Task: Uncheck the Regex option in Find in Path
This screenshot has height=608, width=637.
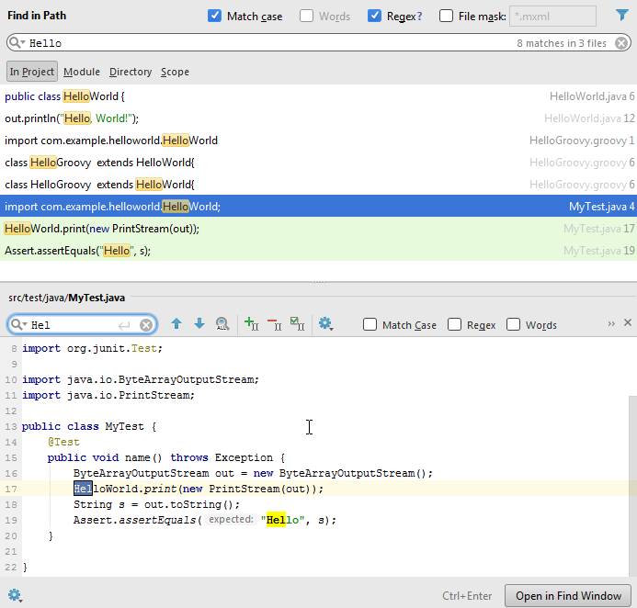Action: 375,16
